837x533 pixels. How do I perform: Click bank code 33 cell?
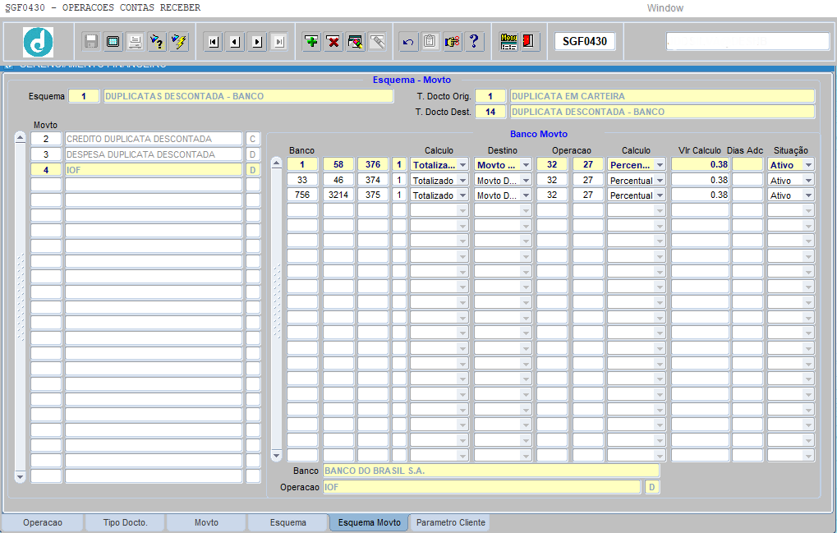coord(302,181)
